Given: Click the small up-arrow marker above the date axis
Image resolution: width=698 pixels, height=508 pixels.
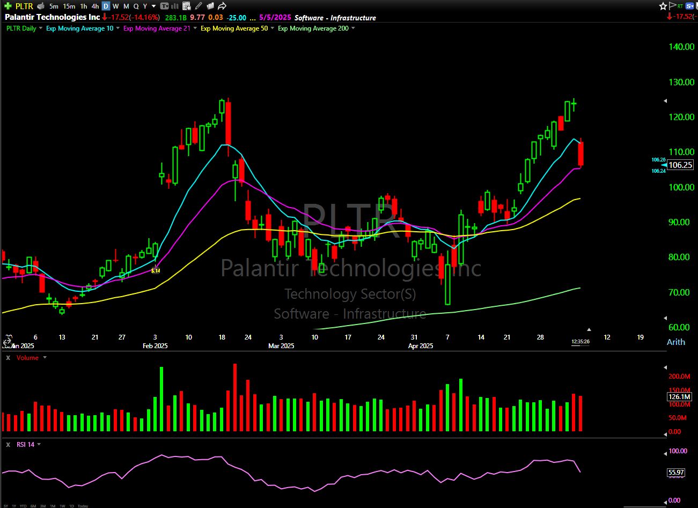Looking at the screenshot, I should [x=589, y=329].
